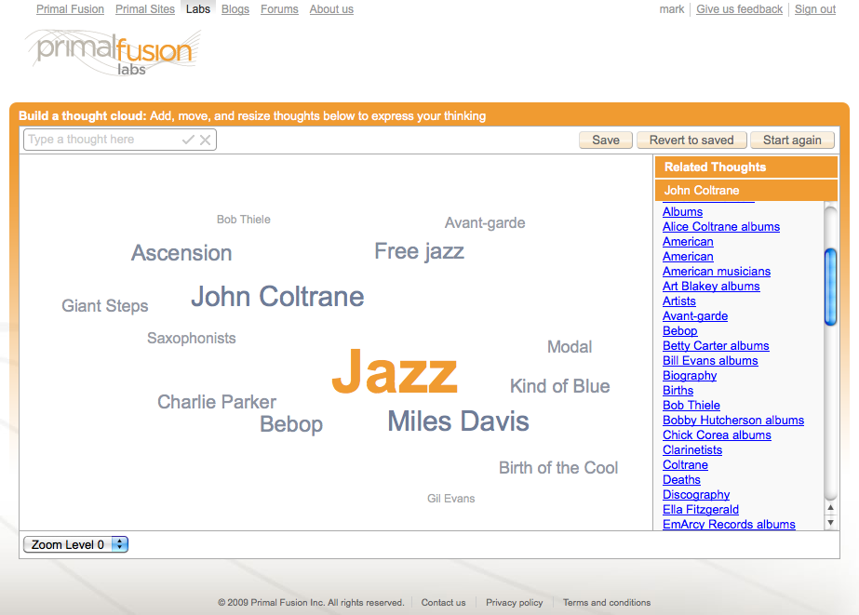Click Betty Carter albums link
Viewport: 859px width, 615px height.
point(716,346)
